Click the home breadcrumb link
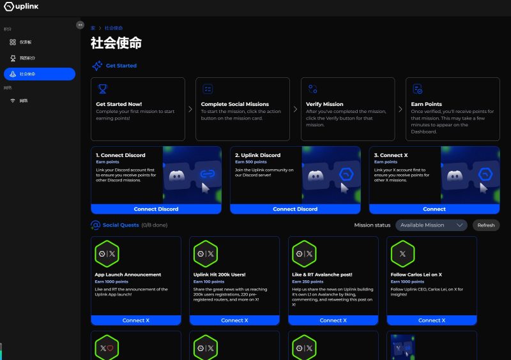Screen dimensions: 511x360 tap(93, 28)
